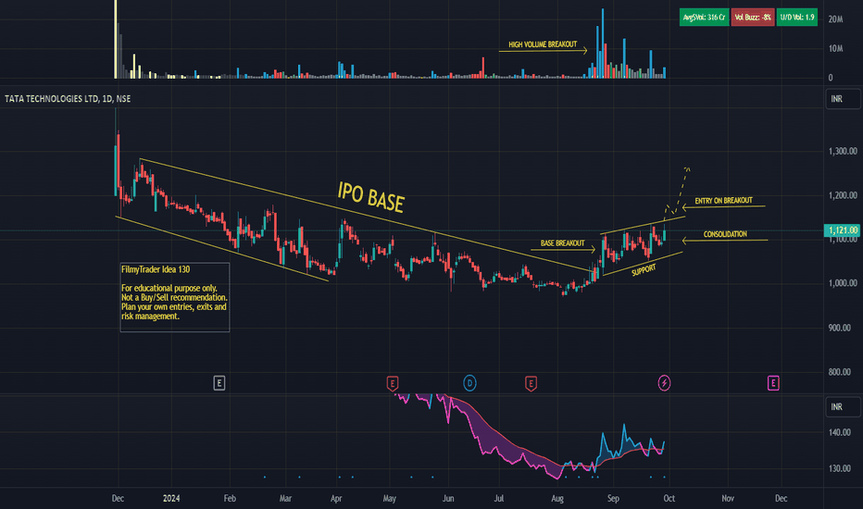The image size is (863, 509).
Task: Click the 20M volume axis label
Action: [835, 19]
